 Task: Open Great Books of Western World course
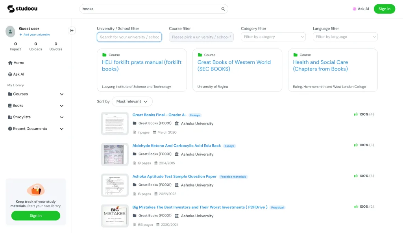234,65
